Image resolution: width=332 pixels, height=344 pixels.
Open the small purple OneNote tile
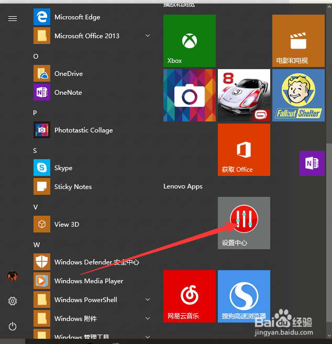(x=312, y=163)
